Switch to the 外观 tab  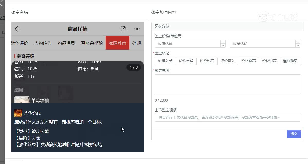(137, 43)
